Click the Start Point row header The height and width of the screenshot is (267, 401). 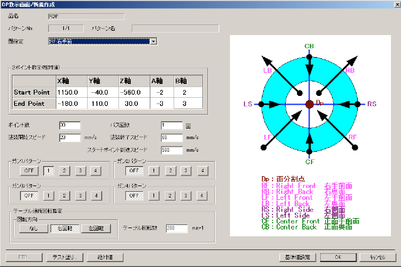34,92
